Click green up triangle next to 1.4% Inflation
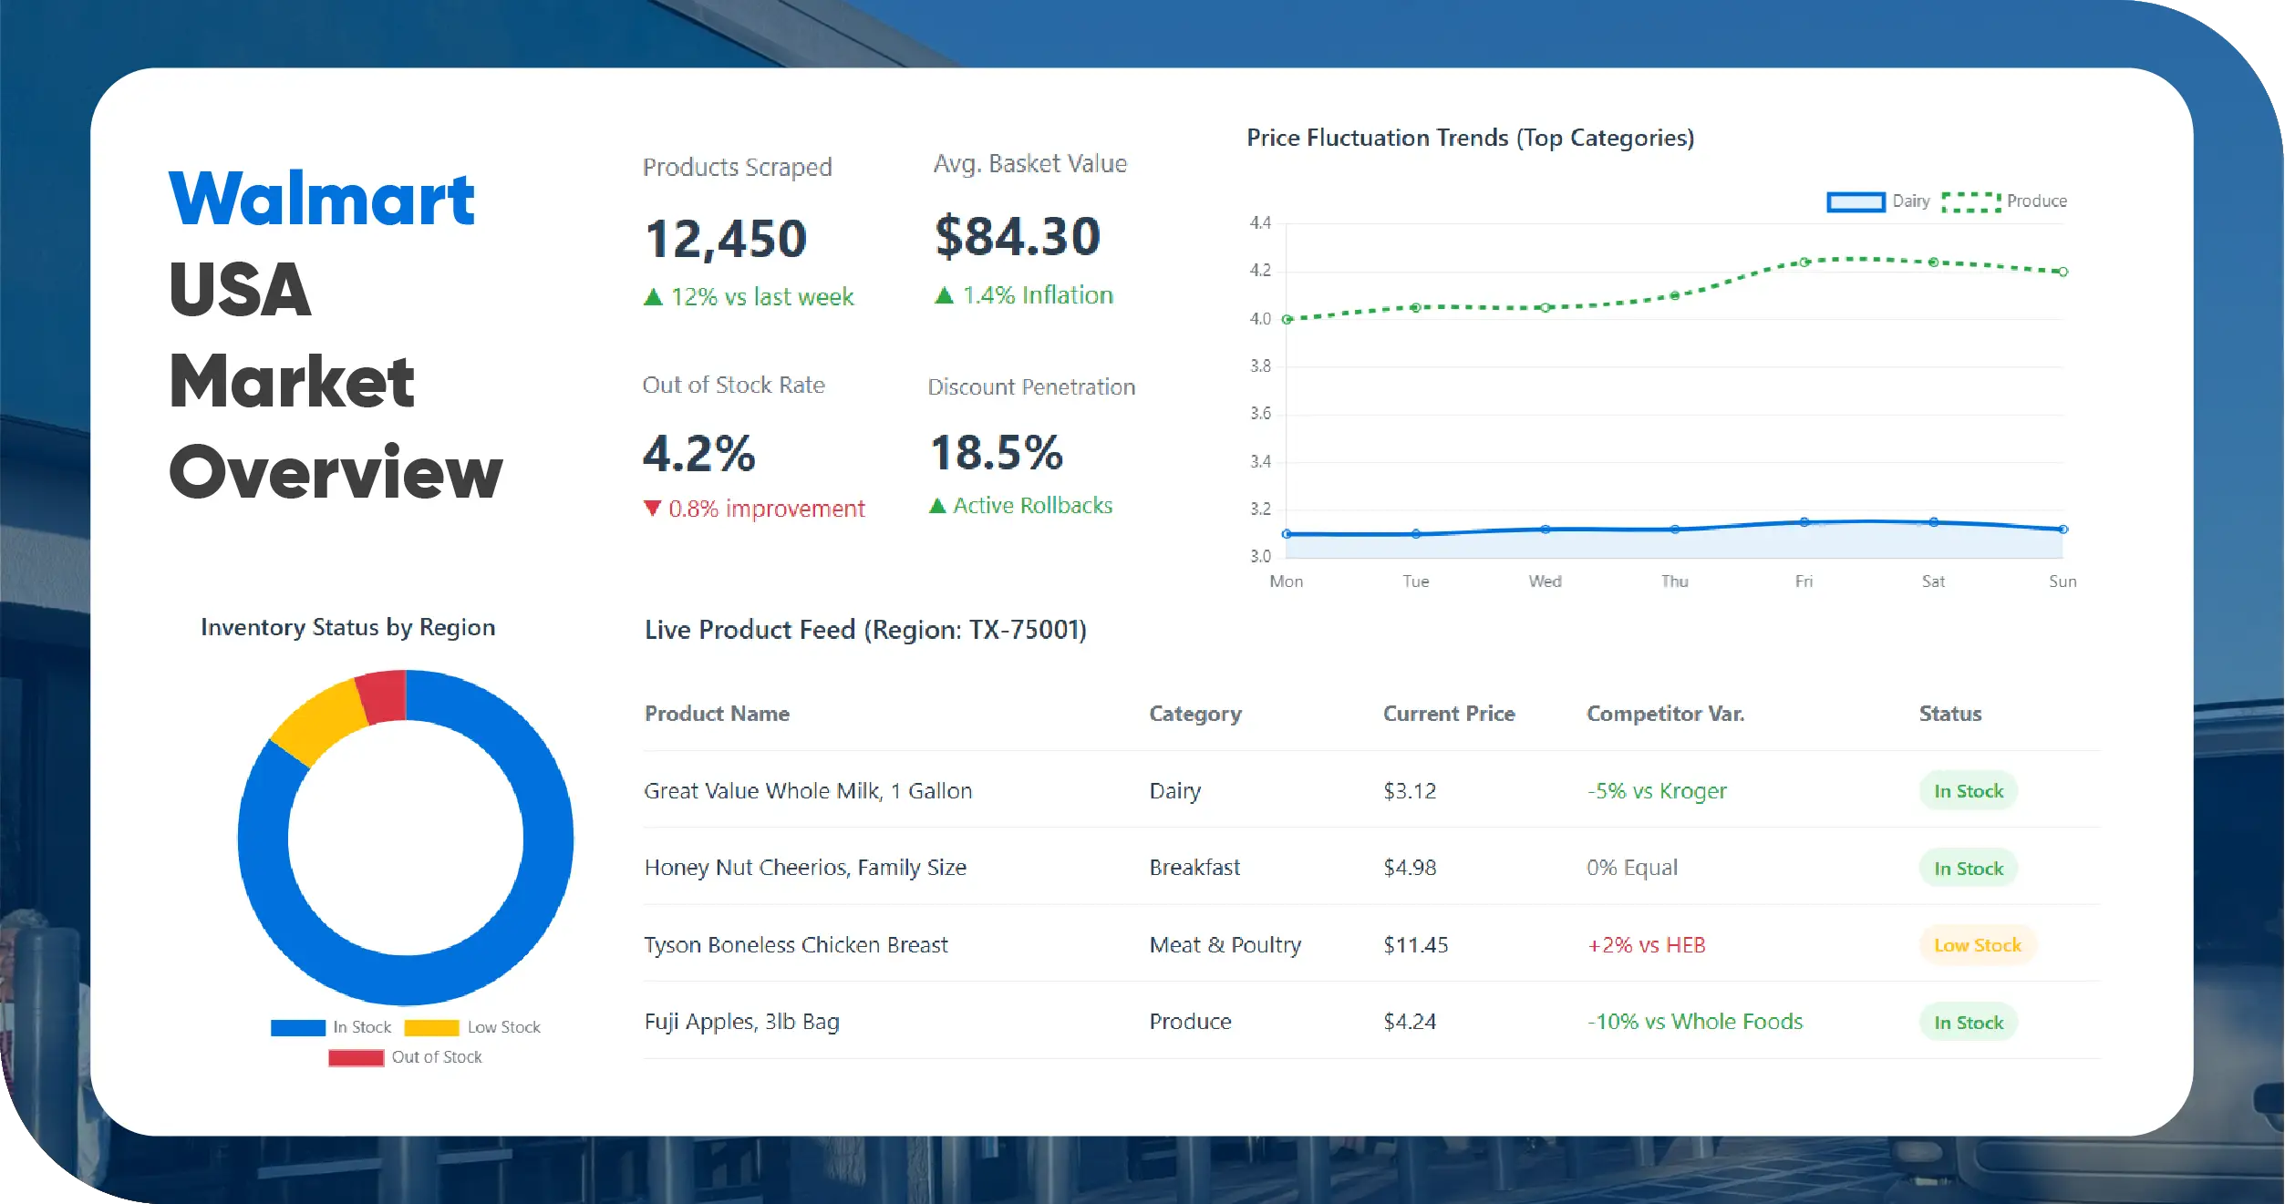The image size is (2285, 1204). (944, 295)
